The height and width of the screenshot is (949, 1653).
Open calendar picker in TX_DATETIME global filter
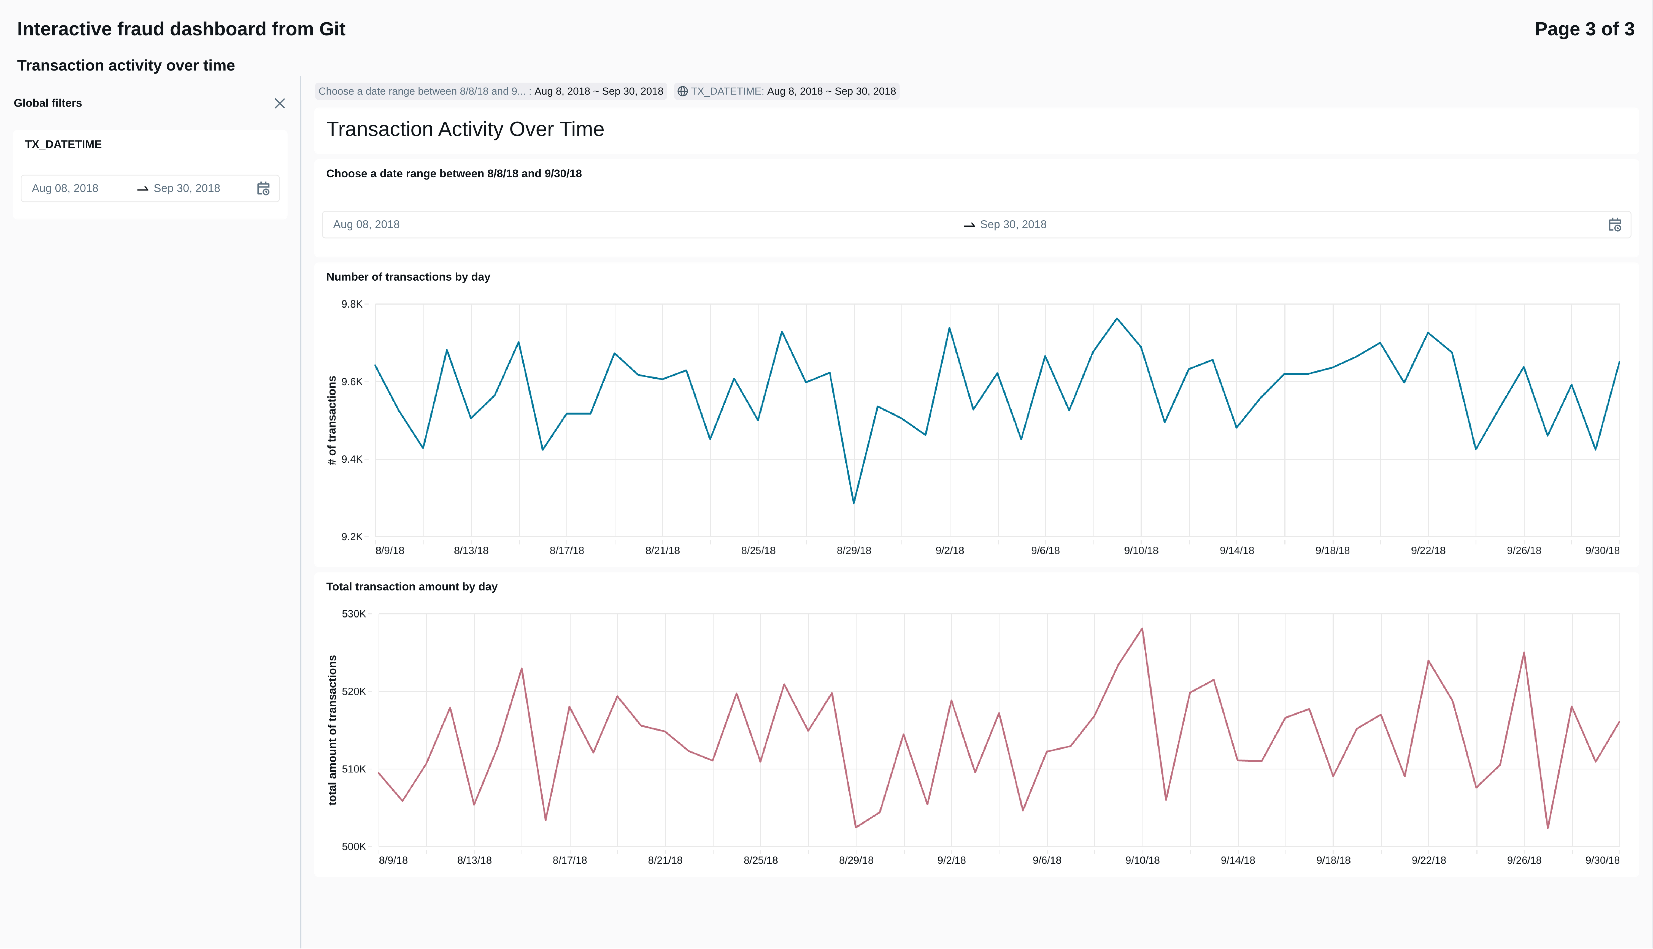click(263, 188)
